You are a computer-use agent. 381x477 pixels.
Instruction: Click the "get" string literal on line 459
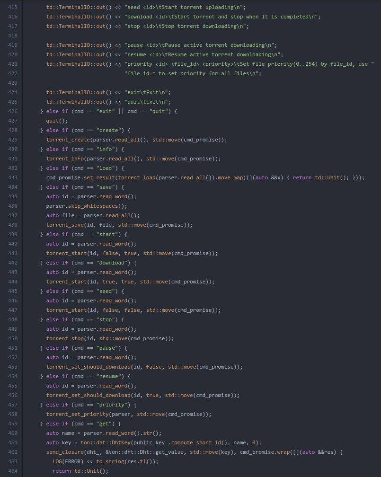click(104, 424)
